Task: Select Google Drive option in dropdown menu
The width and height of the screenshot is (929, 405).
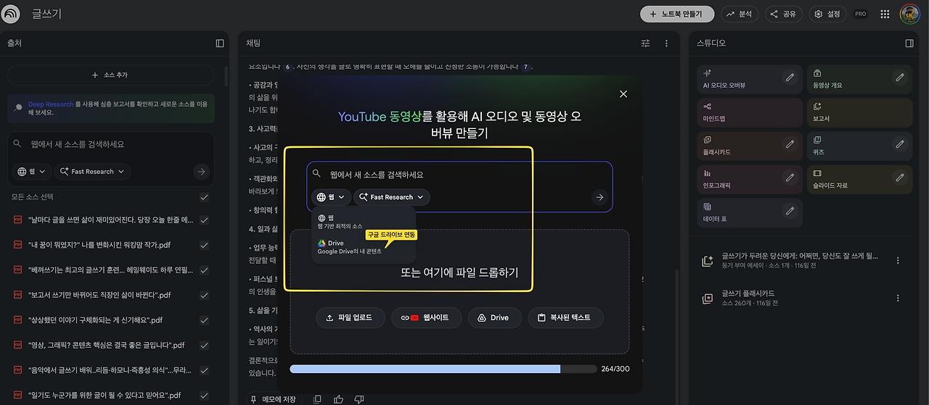Action: click(x=363, y=247)
